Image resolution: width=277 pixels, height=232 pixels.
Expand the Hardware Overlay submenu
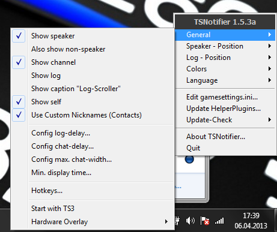92,222
